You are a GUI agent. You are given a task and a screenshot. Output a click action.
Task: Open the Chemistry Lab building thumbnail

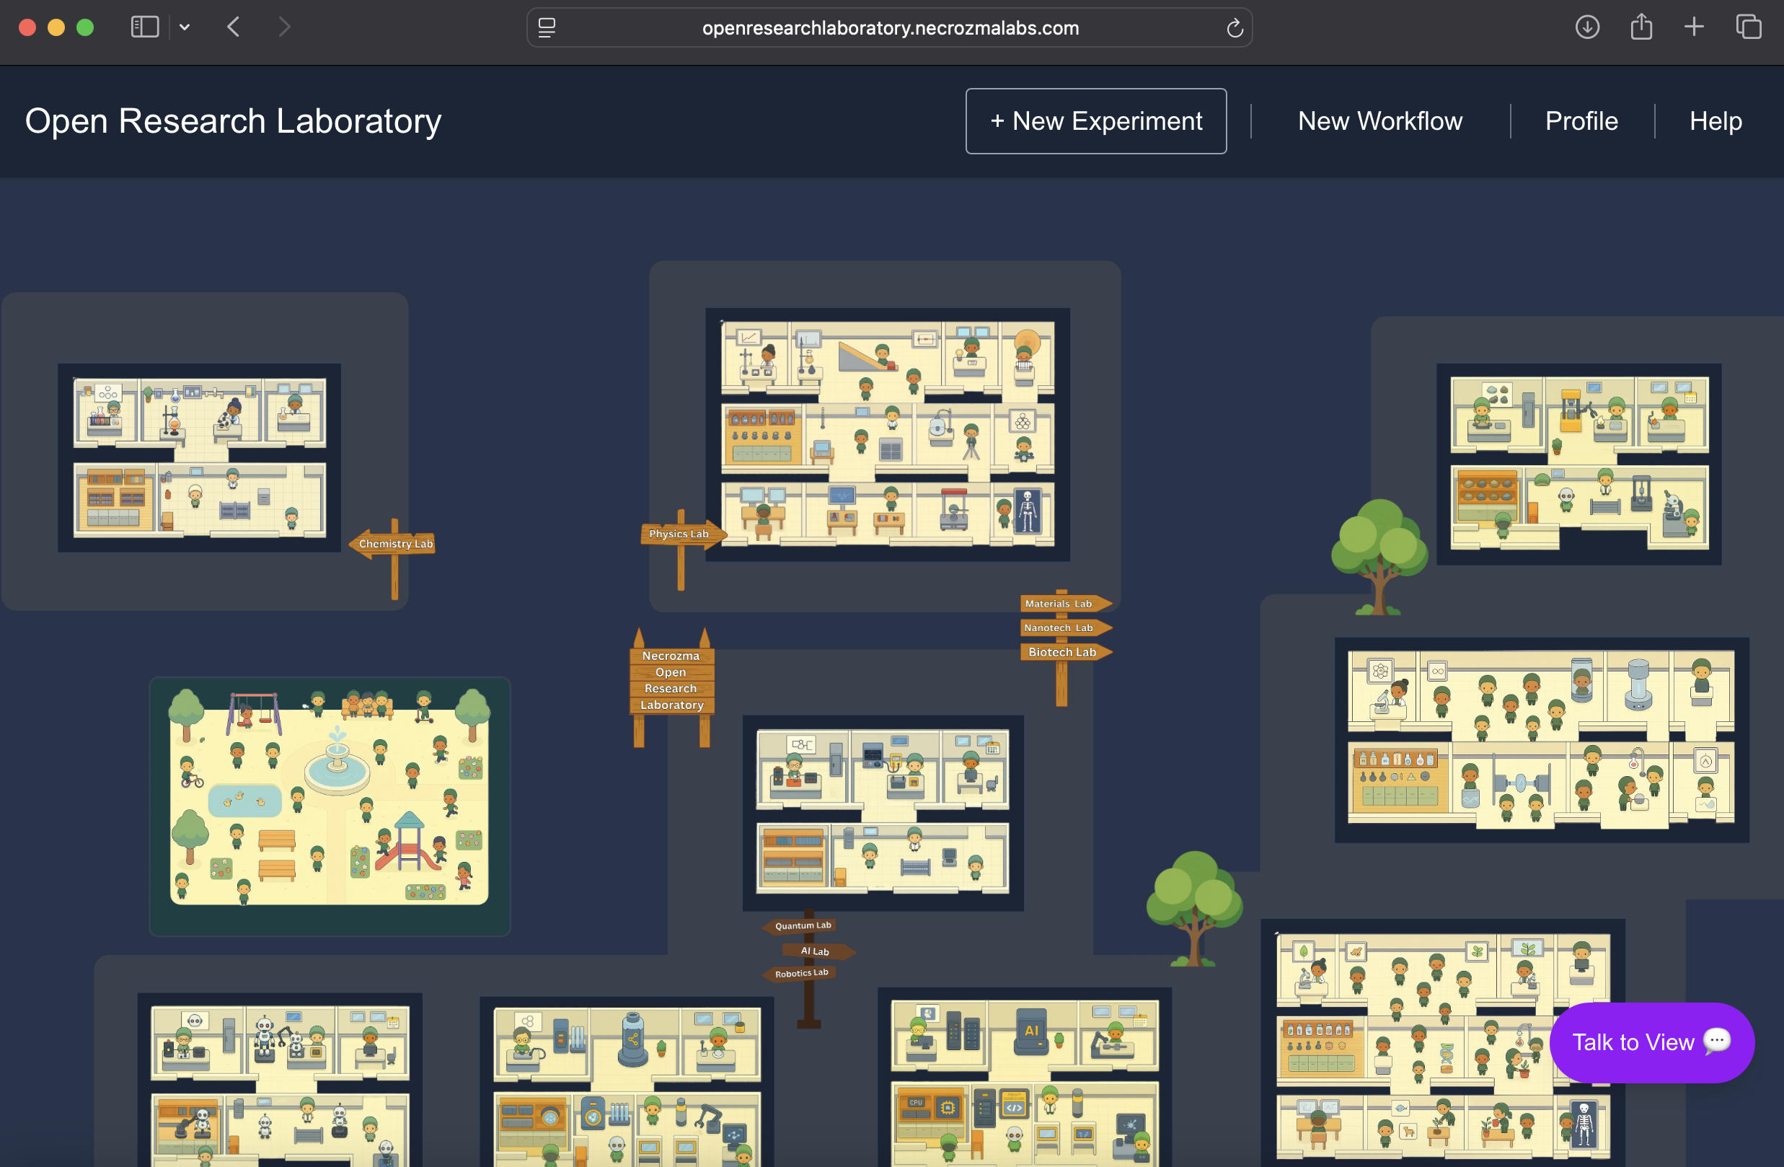click(x=200, y=457)
